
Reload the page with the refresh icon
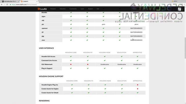pos(7,5)
